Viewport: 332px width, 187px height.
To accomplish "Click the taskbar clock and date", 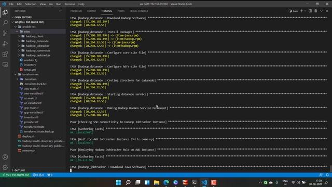I will [x=315, y=182].
